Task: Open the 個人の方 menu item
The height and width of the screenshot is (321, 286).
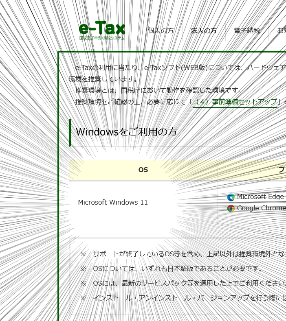Action: (161, 31)
